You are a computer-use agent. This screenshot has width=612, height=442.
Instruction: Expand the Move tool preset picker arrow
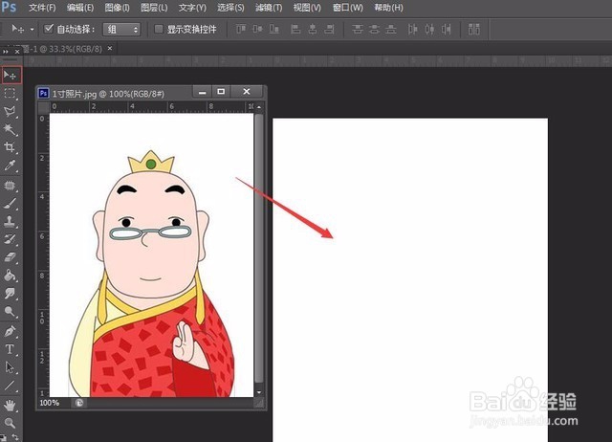click(32, 30)
